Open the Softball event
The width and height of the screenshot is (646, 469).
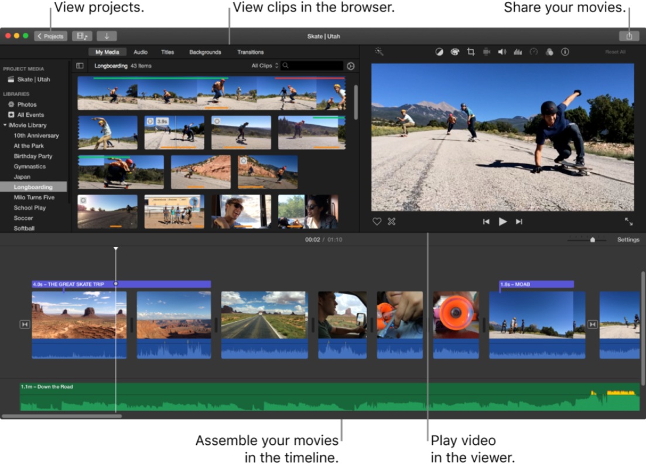24,228
